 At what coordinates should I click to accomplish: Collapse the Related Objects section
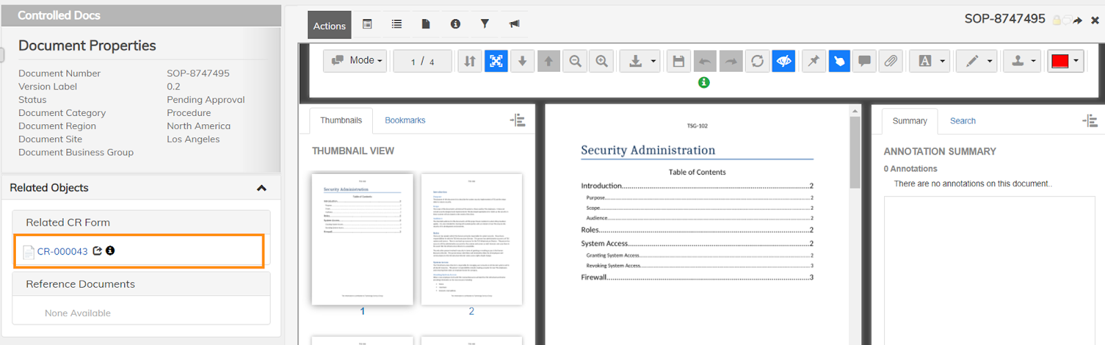(262, 188)
